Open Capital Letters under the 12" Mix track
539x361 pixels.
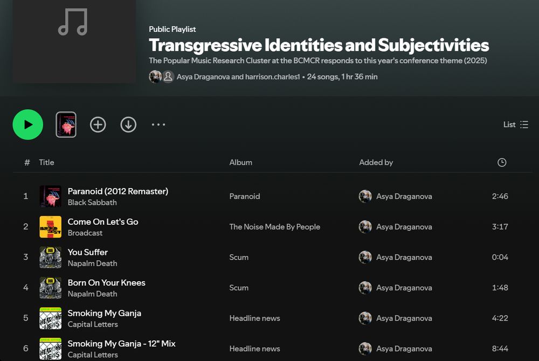[x=93, y=355]
